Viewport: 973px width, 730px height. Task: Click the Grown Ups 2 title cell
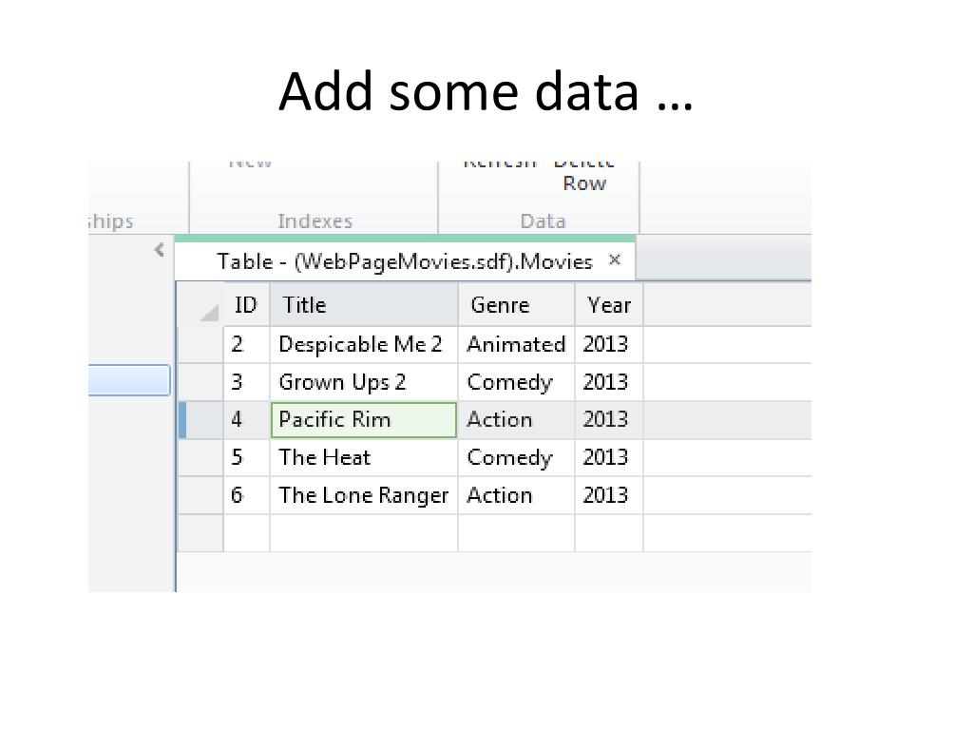tap(364, 382)
